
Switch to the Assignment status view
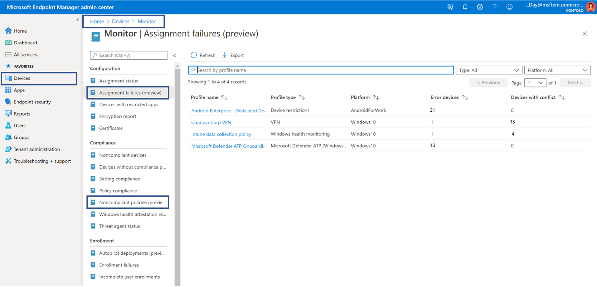118,80
